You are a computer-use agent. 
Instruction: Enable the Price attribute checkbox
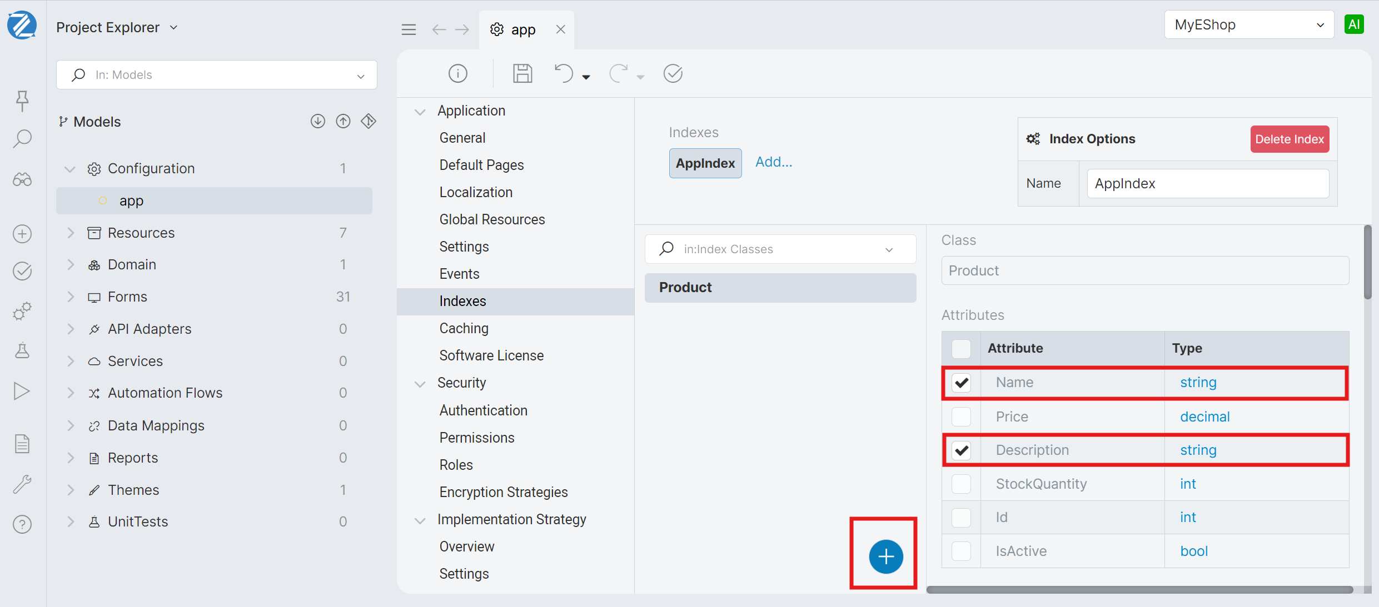[x=961, y=417]
